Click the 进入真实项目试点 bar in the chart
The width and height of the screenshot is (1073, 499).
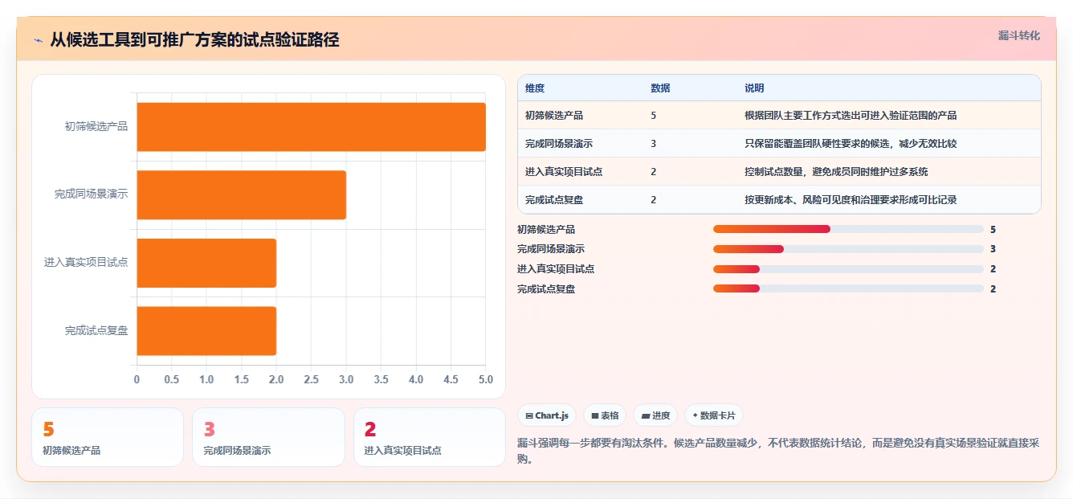206,263
